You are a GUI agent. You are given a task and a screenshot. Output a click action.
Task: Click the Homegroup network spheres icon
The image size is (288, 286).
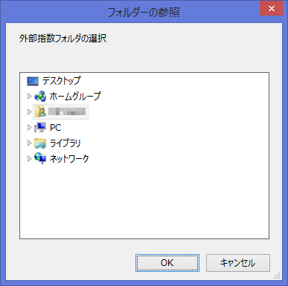point(40,97)
